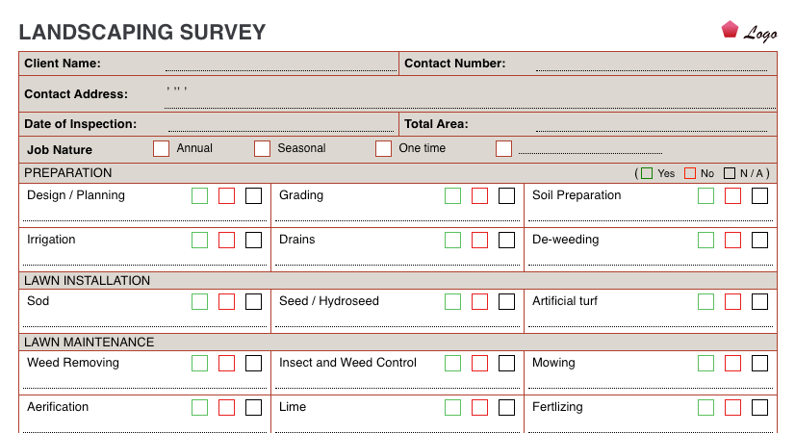Mark green Yes box for Design / Planning
The height and width of the screenshot is (433, 795).
pos(200,195)
